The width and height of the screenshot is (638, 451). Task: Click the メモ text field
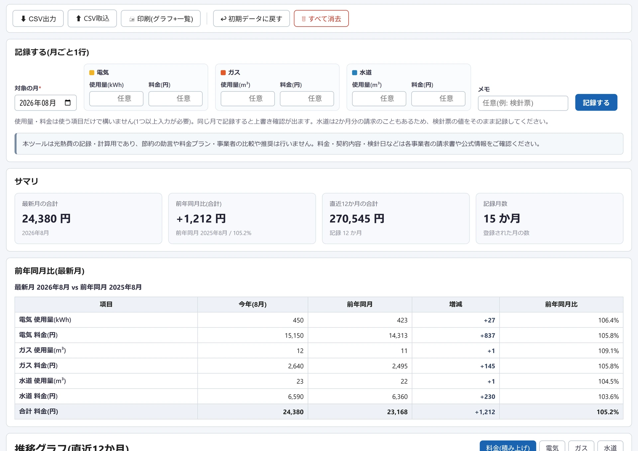(x=523, y=103)
